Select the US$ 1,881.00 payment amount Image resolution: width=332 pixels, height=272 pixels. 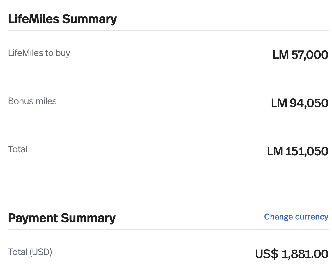(292, 254)
